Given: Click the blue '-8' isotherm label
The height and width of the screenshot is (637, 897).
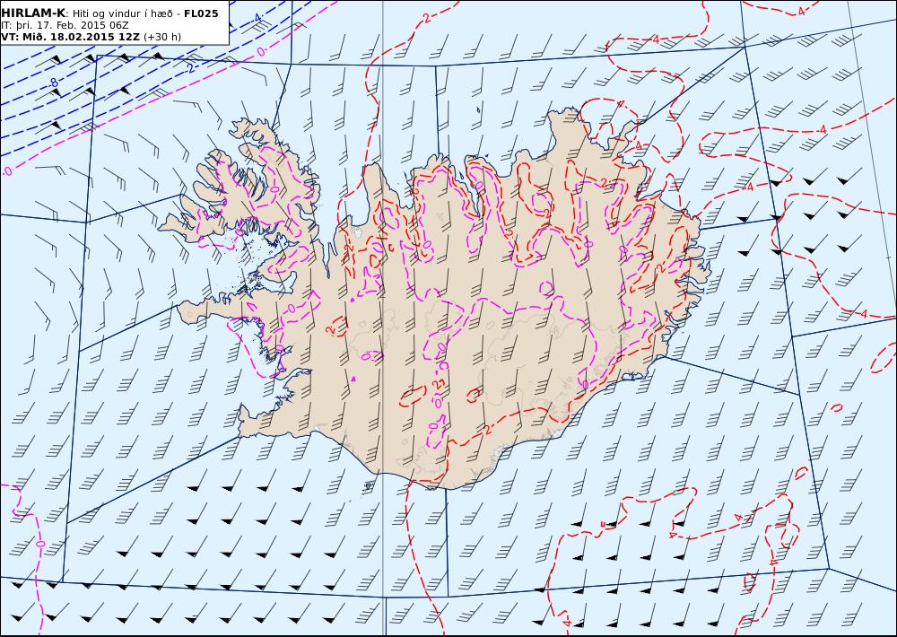Looking at the screenshot, I should [53, 83].
